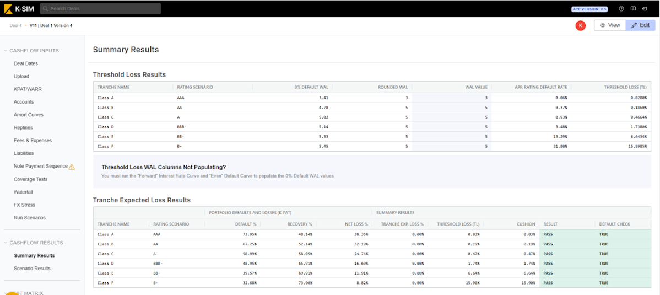The width and height of the screenshot is (660, 295).
Task: Open Coverage Tests page
Action: 30,179
